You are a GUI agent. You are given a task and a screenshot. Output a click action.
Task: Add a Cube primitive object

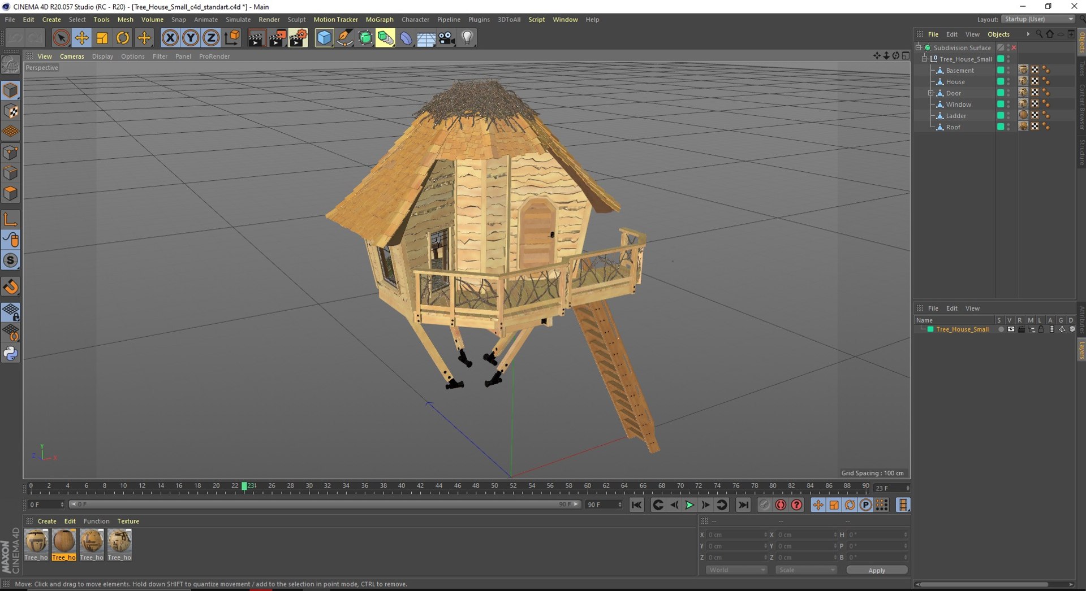324,38
